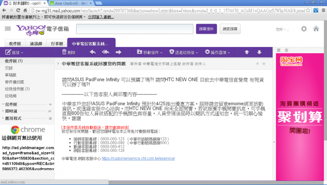Open settings gear icon in Yahoo header
Viewport: 327px width, 185px height.
click(304, 29)
